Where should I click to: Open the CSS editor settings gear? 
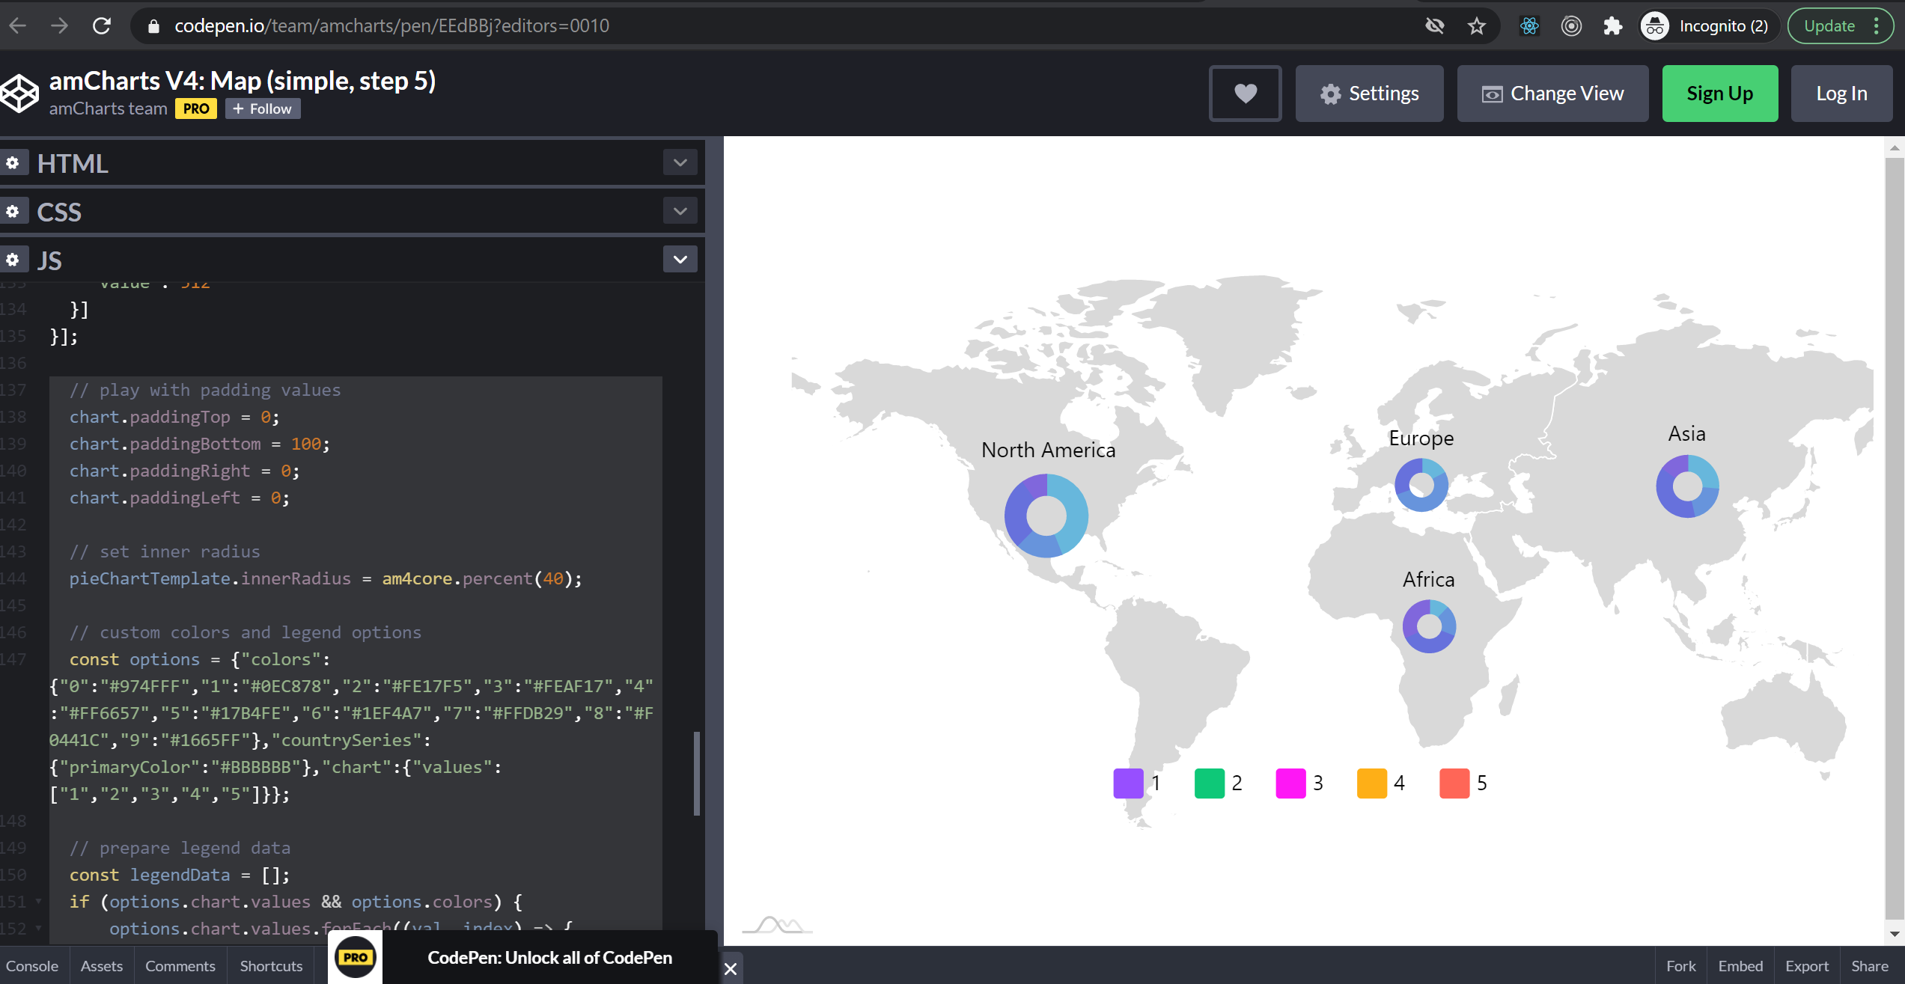pyautogui.click(x=14, y=210)
